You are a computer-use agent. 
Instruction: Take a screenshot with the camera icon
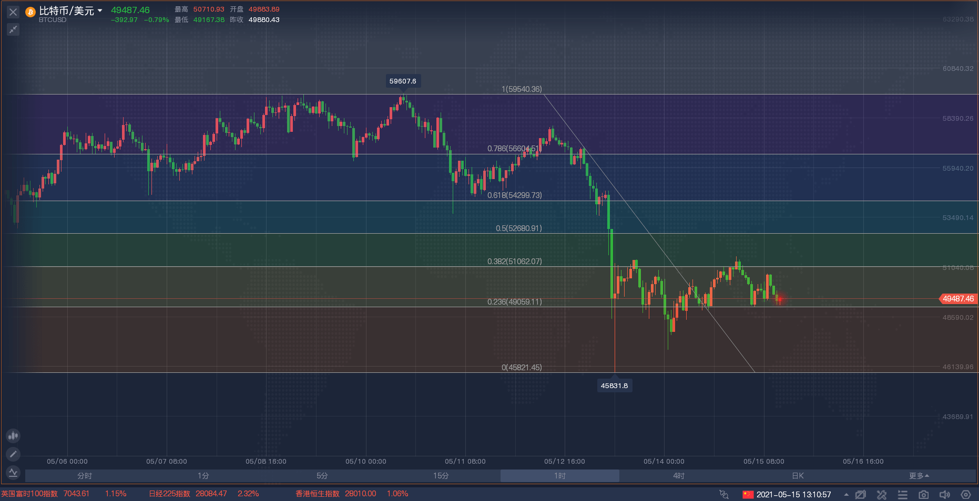pyautogui.click(x=923, y=495)
